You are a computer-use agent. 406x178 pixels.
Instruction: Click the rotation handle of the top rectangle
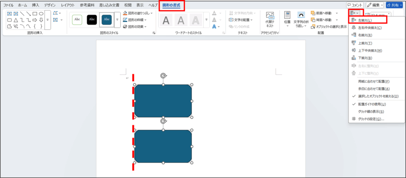(163, 76)
